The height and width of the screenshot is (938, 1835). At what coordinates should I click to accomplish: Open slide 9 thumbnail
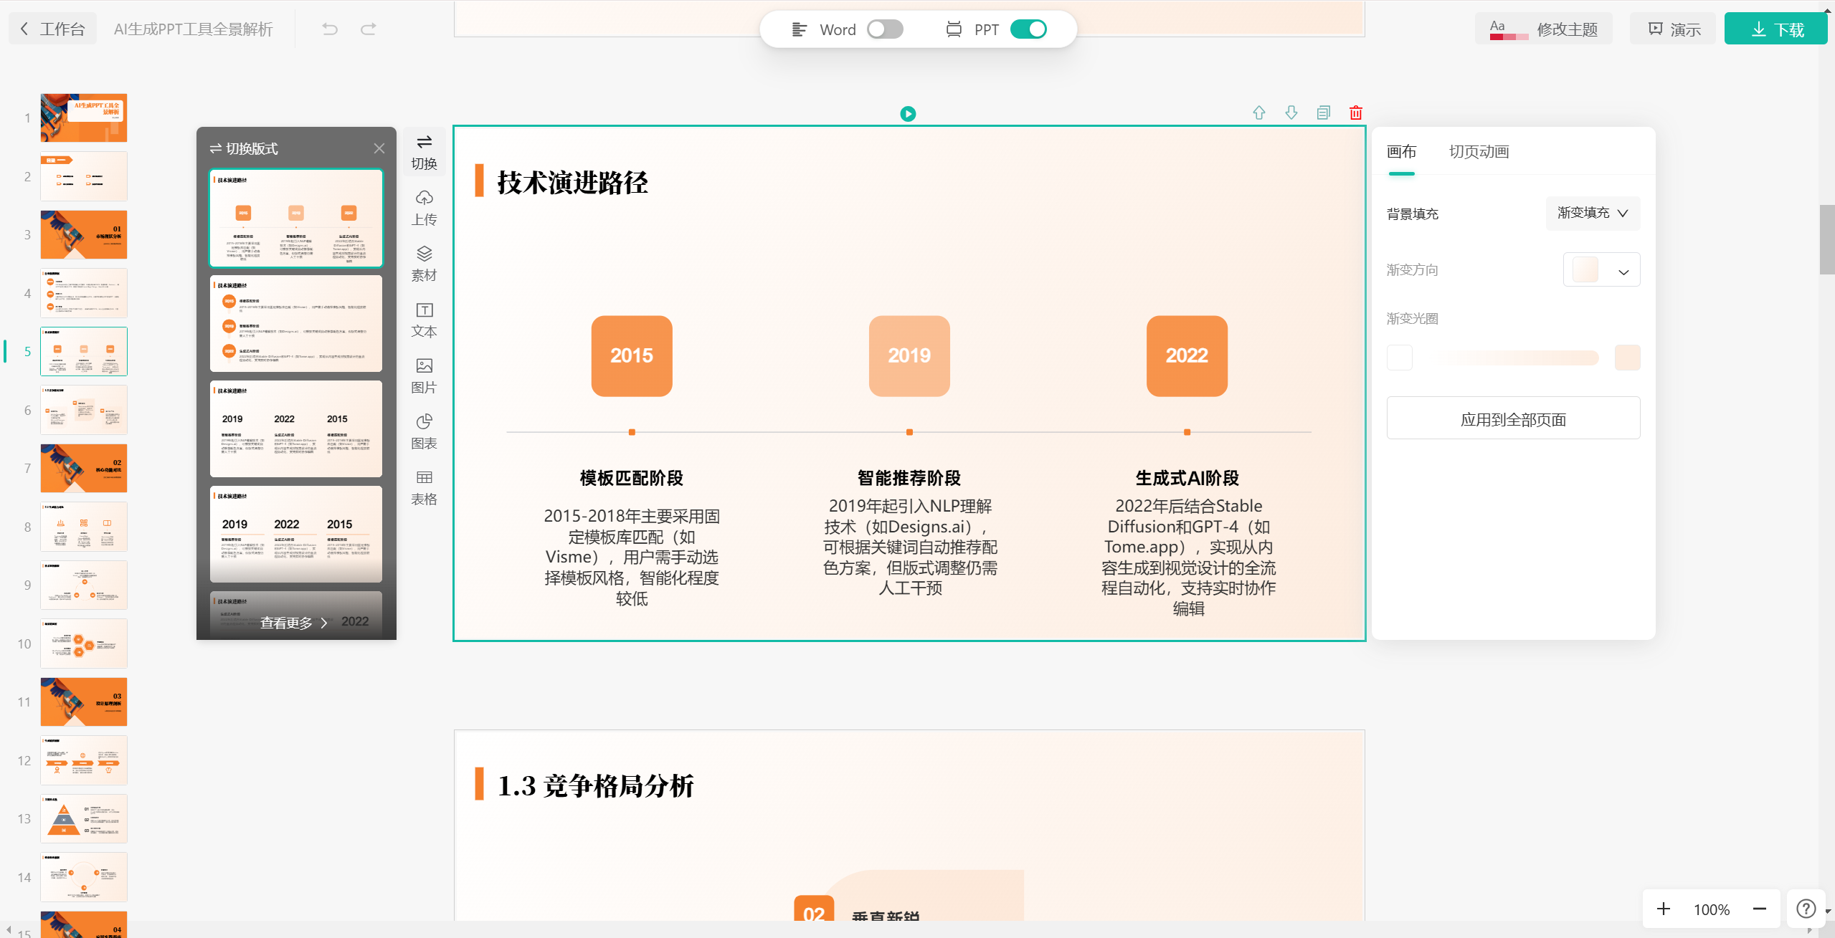point(84,585)
